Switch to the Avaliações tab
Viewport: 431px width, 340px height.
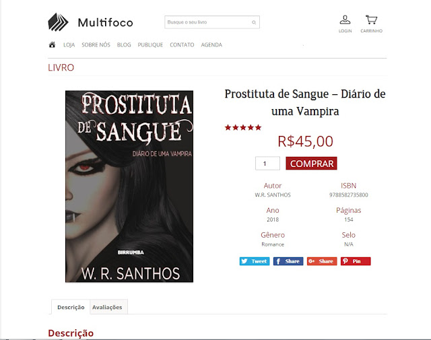(x=107, y=307)
